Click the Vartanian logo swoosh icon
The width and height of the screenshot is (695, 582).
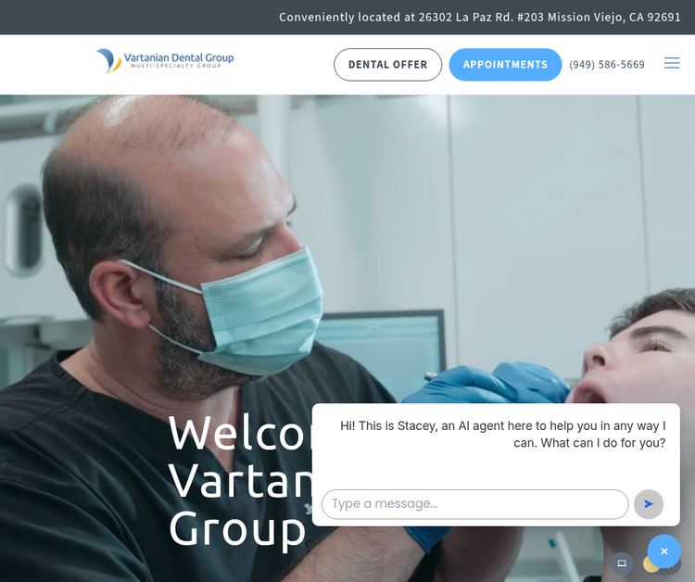click(x=108, y=61)
